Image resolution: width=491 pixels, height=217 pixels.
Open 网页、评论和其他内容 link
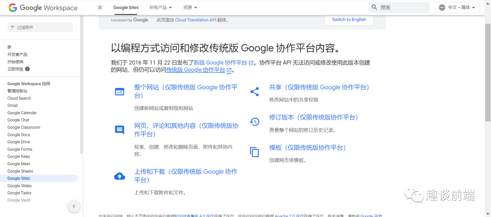186,130
